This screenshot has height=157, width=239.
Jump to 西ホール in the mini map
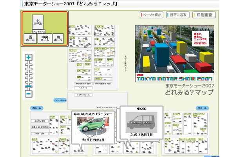pyautogui.click(x=30, y=38)
